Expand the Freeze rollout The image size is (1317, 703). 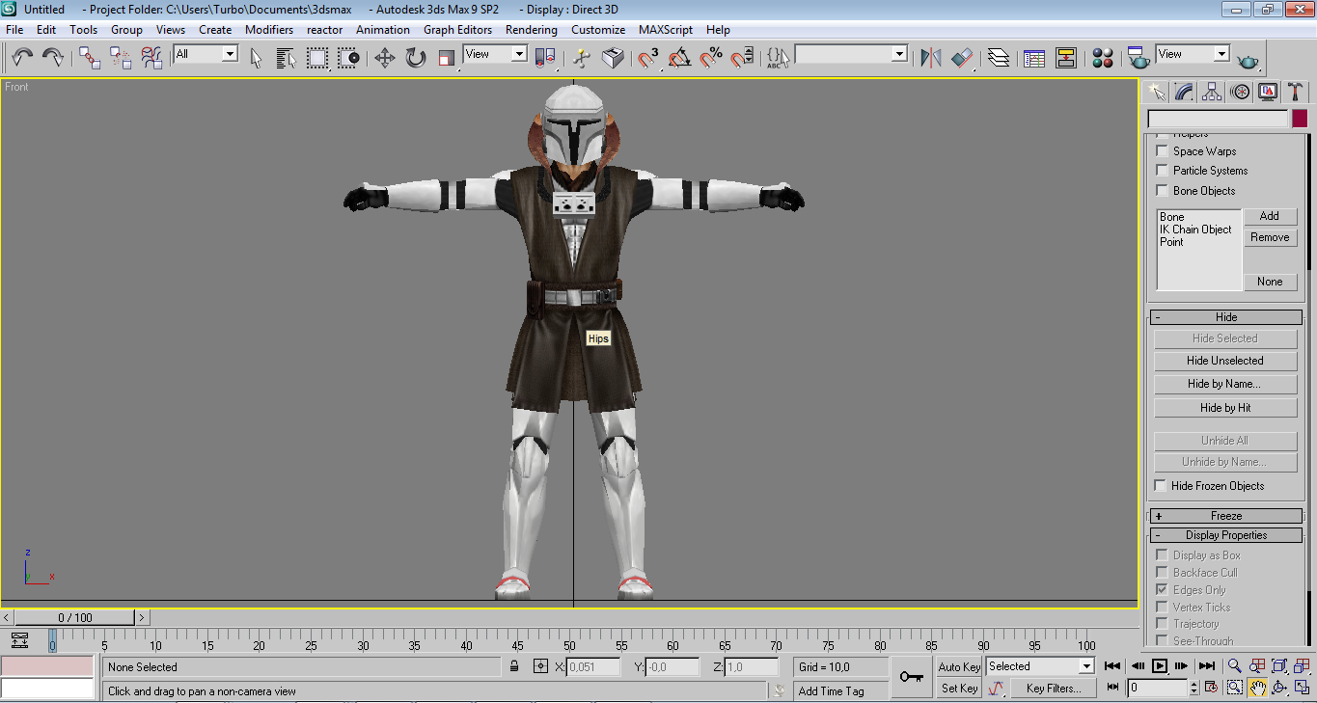(x=1225, y=516)
